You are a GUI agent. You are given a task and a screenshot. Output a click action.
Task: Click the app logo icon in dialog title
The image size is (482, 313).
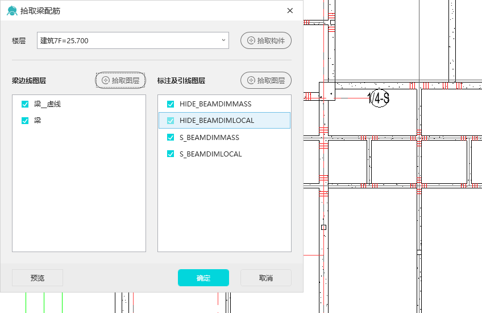(x=12, y=11)
